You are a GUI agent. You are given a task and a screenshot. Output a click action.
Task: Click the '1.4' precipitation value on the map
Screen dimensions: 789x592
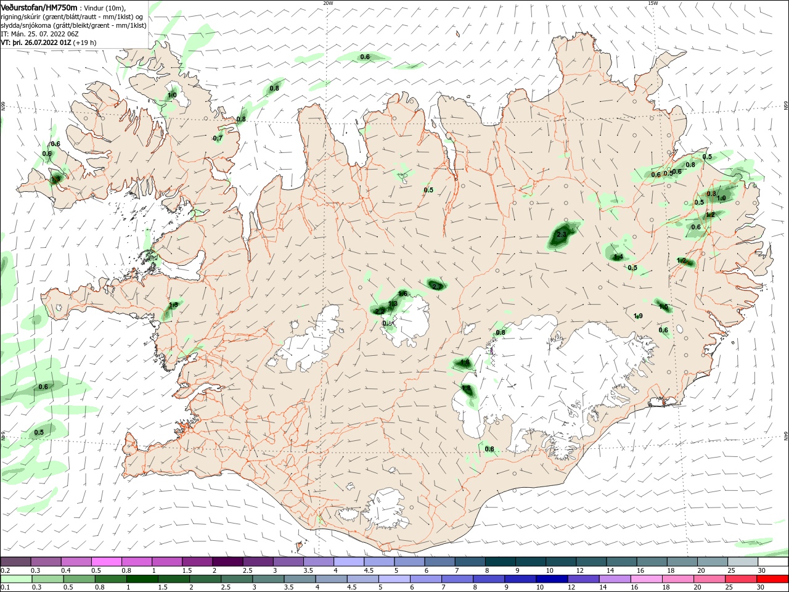[x=618, y=257]
